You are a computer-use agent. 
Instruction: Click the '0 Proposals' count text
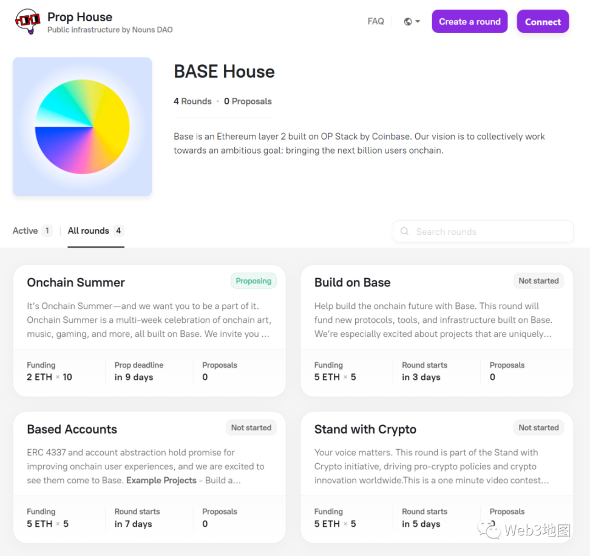point(248,101)
